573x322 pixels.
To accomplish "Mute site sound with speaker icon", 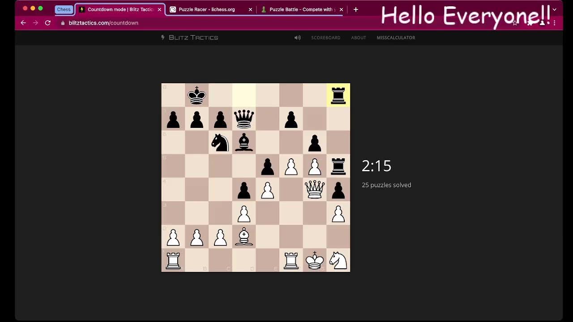I will coord(297,38).
